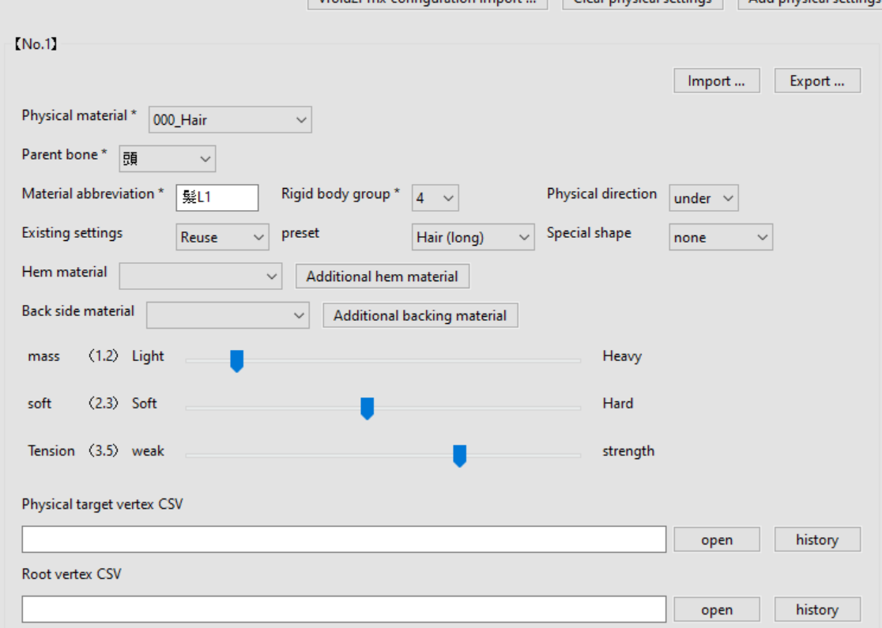Open the Special shape dropdown
The height and width of the screenshot is (628, 882).
(x=720, y=237)
